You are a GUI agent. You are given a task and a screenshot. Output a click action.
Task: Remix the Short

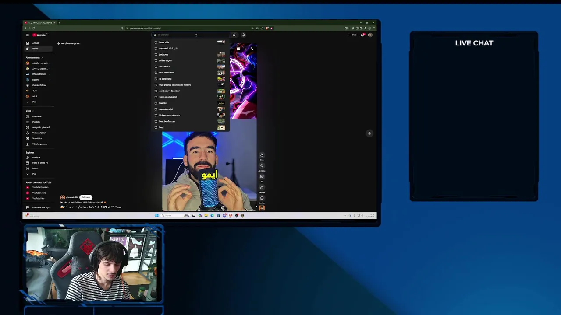tap(262, 198)
